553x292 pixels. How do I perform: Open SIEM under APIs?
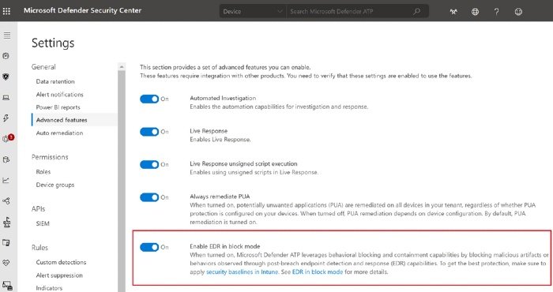click(43, 223)
